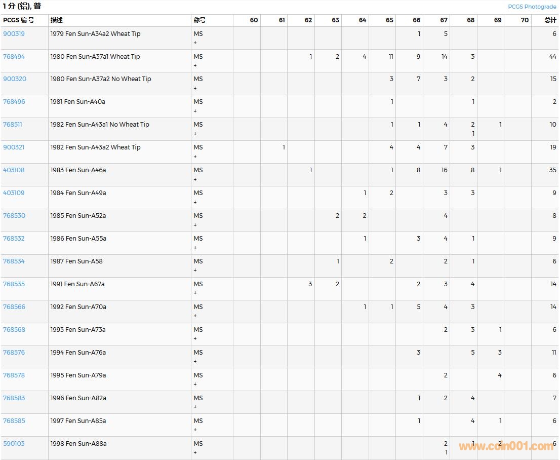Image resolution: width=560 pixels, height=460 pixels.
Task: Open PCGS number 900319 link
Action: click(x=14, y=34)
